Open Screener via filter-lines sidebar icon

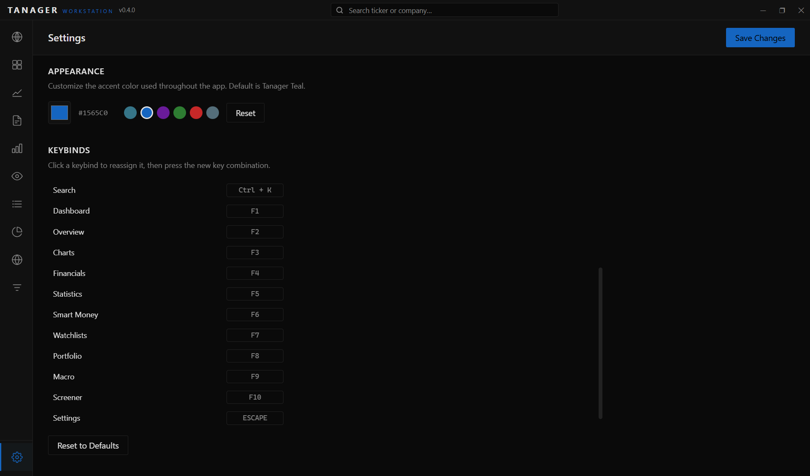point(17,288)
